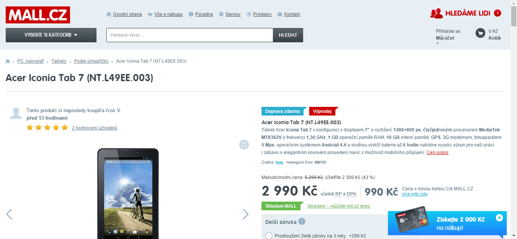Viewport: 517px width, 239px height.
Task: Click the target icon beside Prodejny
Action: (249, 14)
